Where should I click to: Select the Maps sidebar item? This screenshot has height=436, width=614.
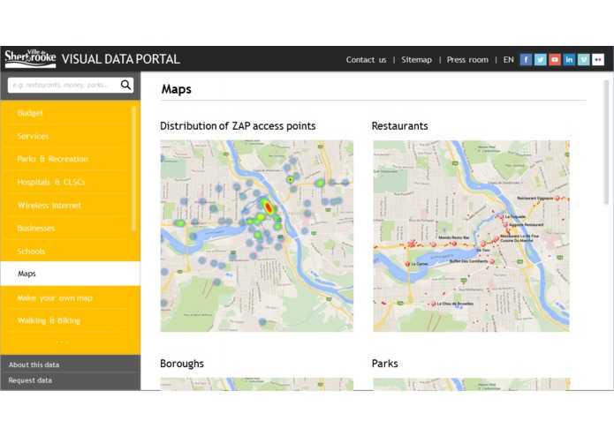71,274
